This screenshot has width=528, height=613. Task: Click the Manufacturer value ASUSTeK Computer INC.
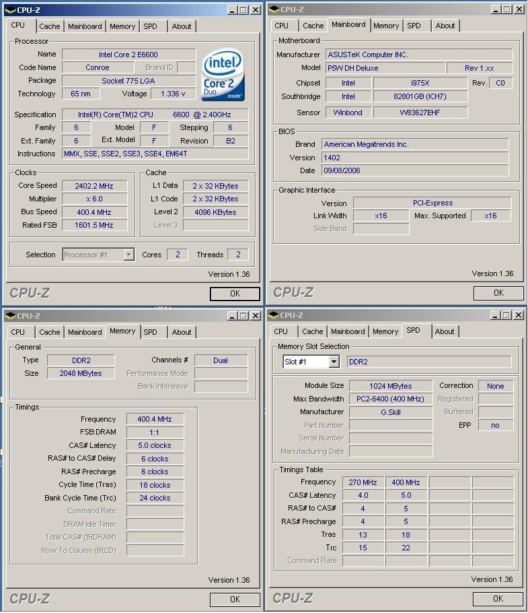[419, 55]
